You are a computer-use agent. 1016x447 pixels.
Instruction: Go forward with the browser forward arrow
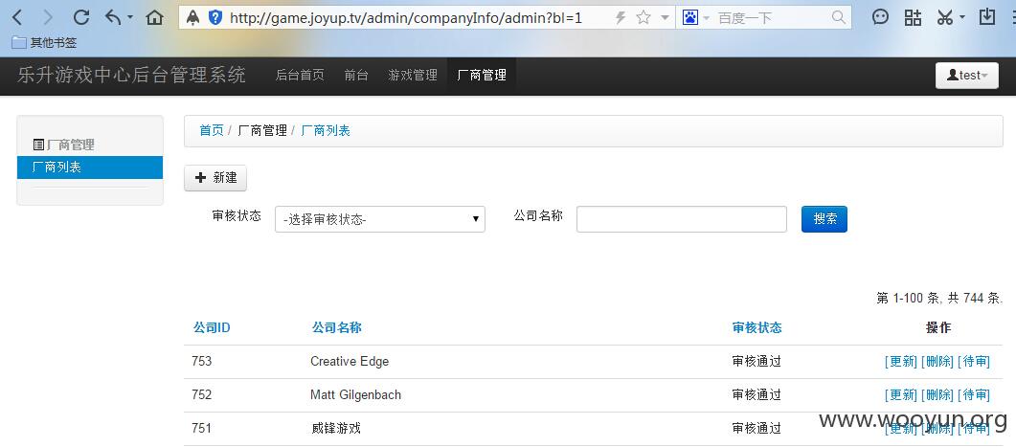48,17
